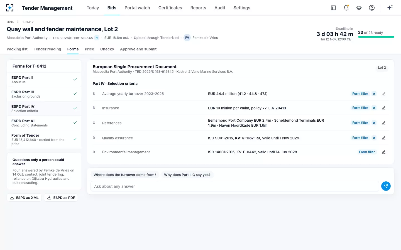Click Bids breadcrumb link
This screenshot has width=401, height=250.
tap(10, 22)
